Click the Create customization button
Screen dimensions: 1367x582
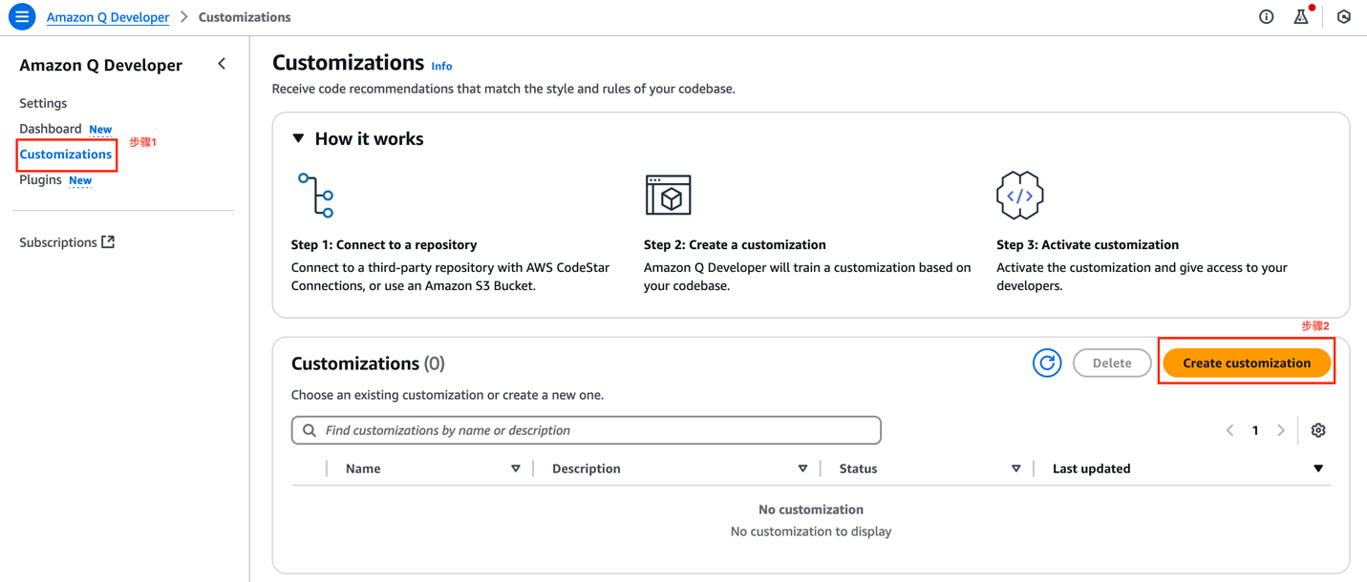1246,364
